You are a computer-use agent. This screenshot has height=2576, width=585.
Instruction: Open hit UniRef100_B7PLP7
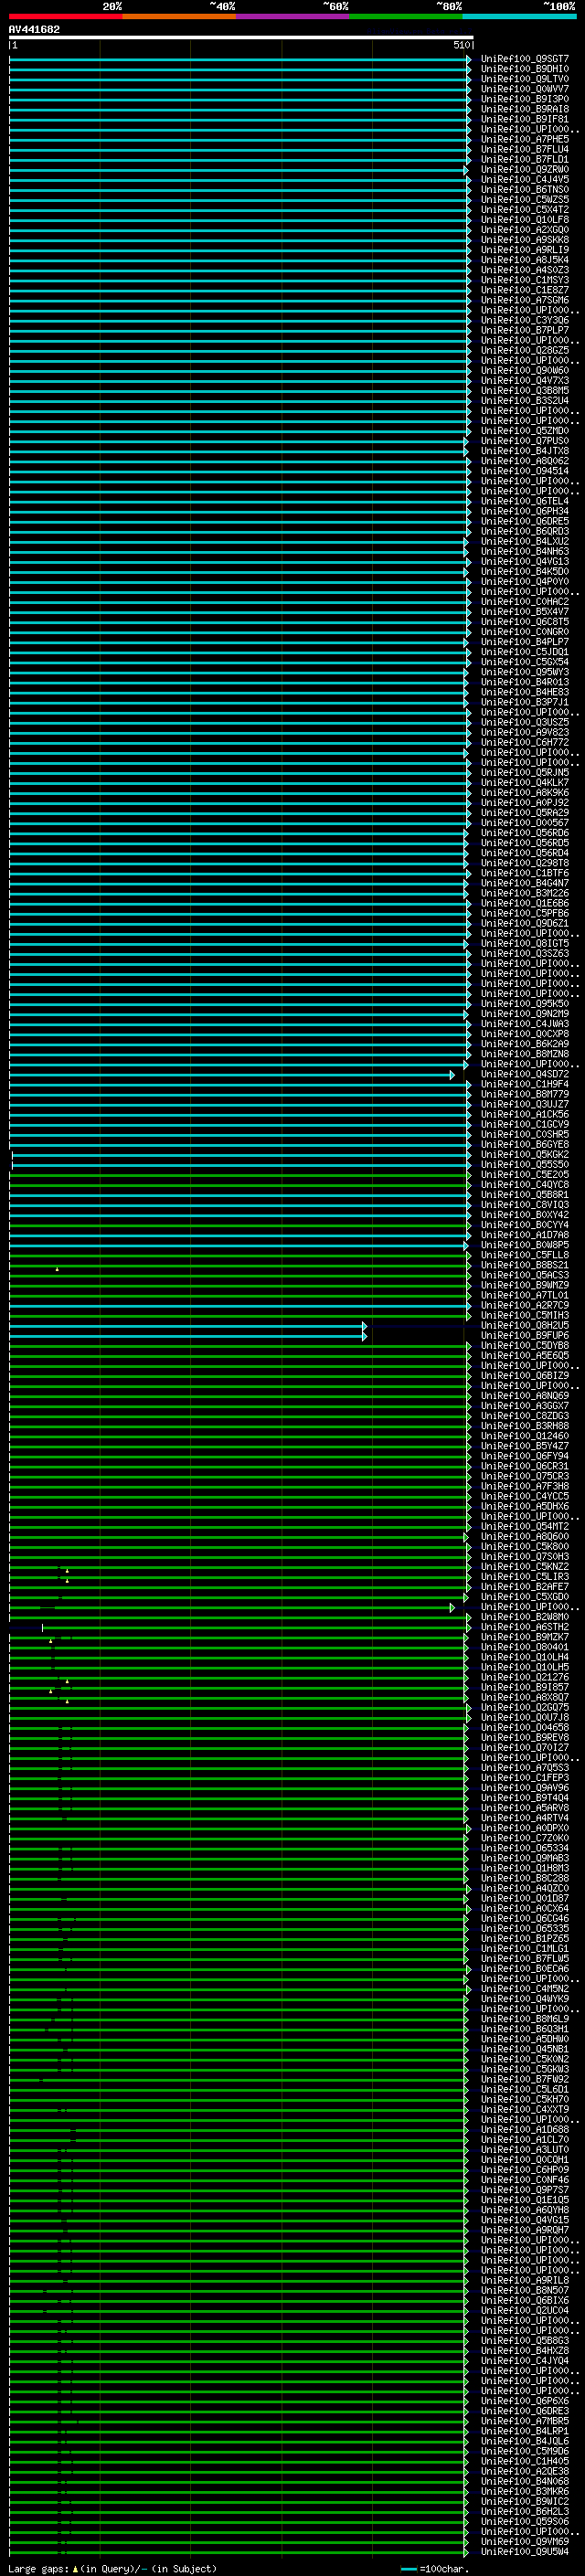(525, 330)
